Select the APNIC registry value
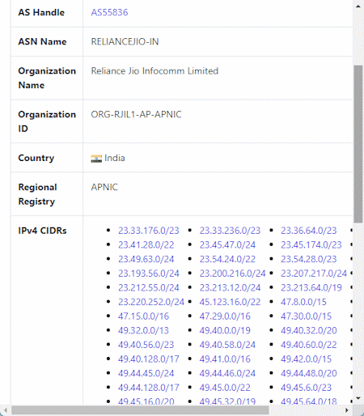 click(104, 187)
